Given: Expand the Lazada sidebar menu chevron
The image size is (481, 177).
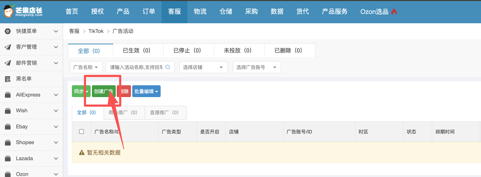Looking at the screenshot, I should [56, 159].
